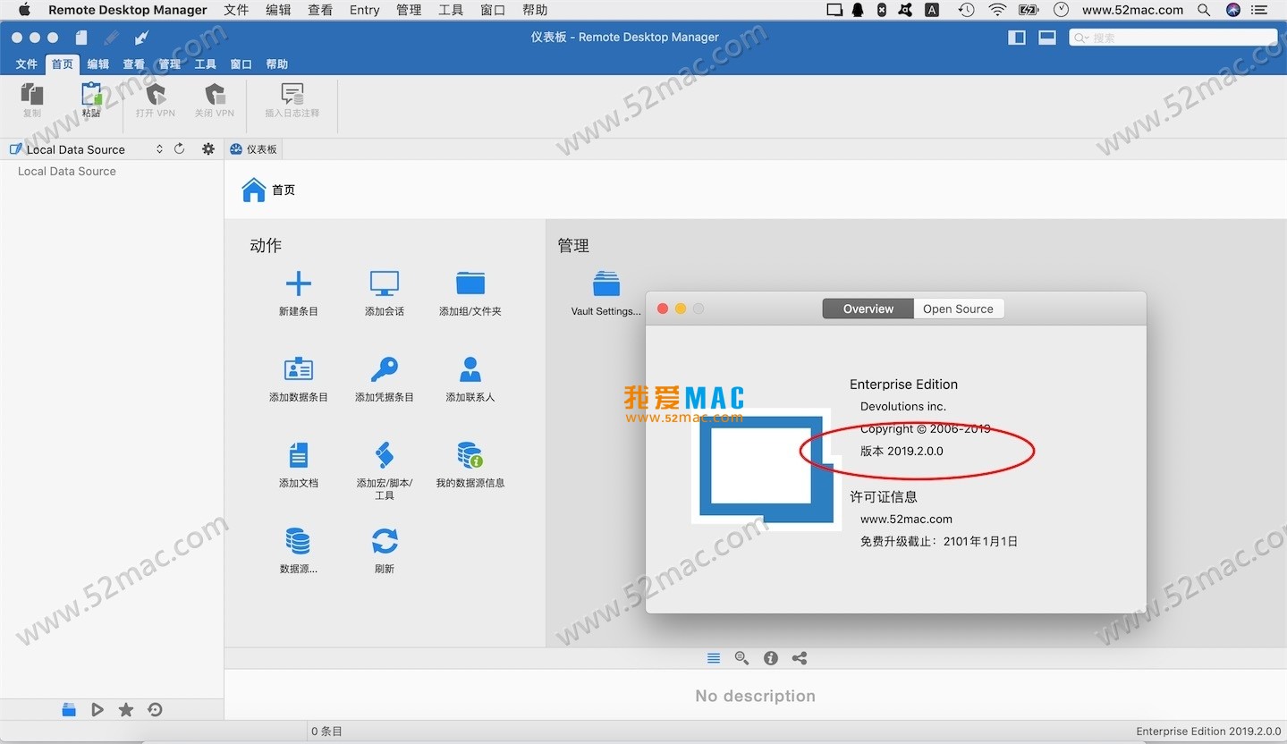This screenshot has height=744, width=1287.
Task: Select 添加凭据条目 key icon
Action: tap(384, 369)
